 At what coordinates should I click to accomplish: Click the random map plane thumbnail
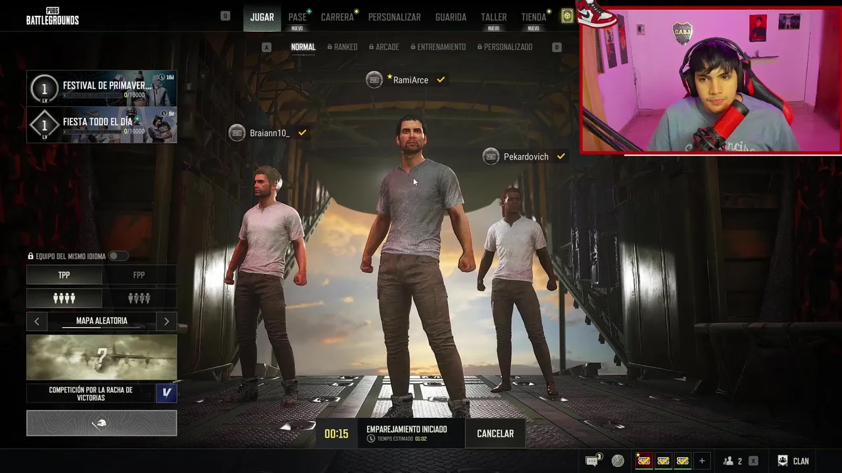pos(101,357)
